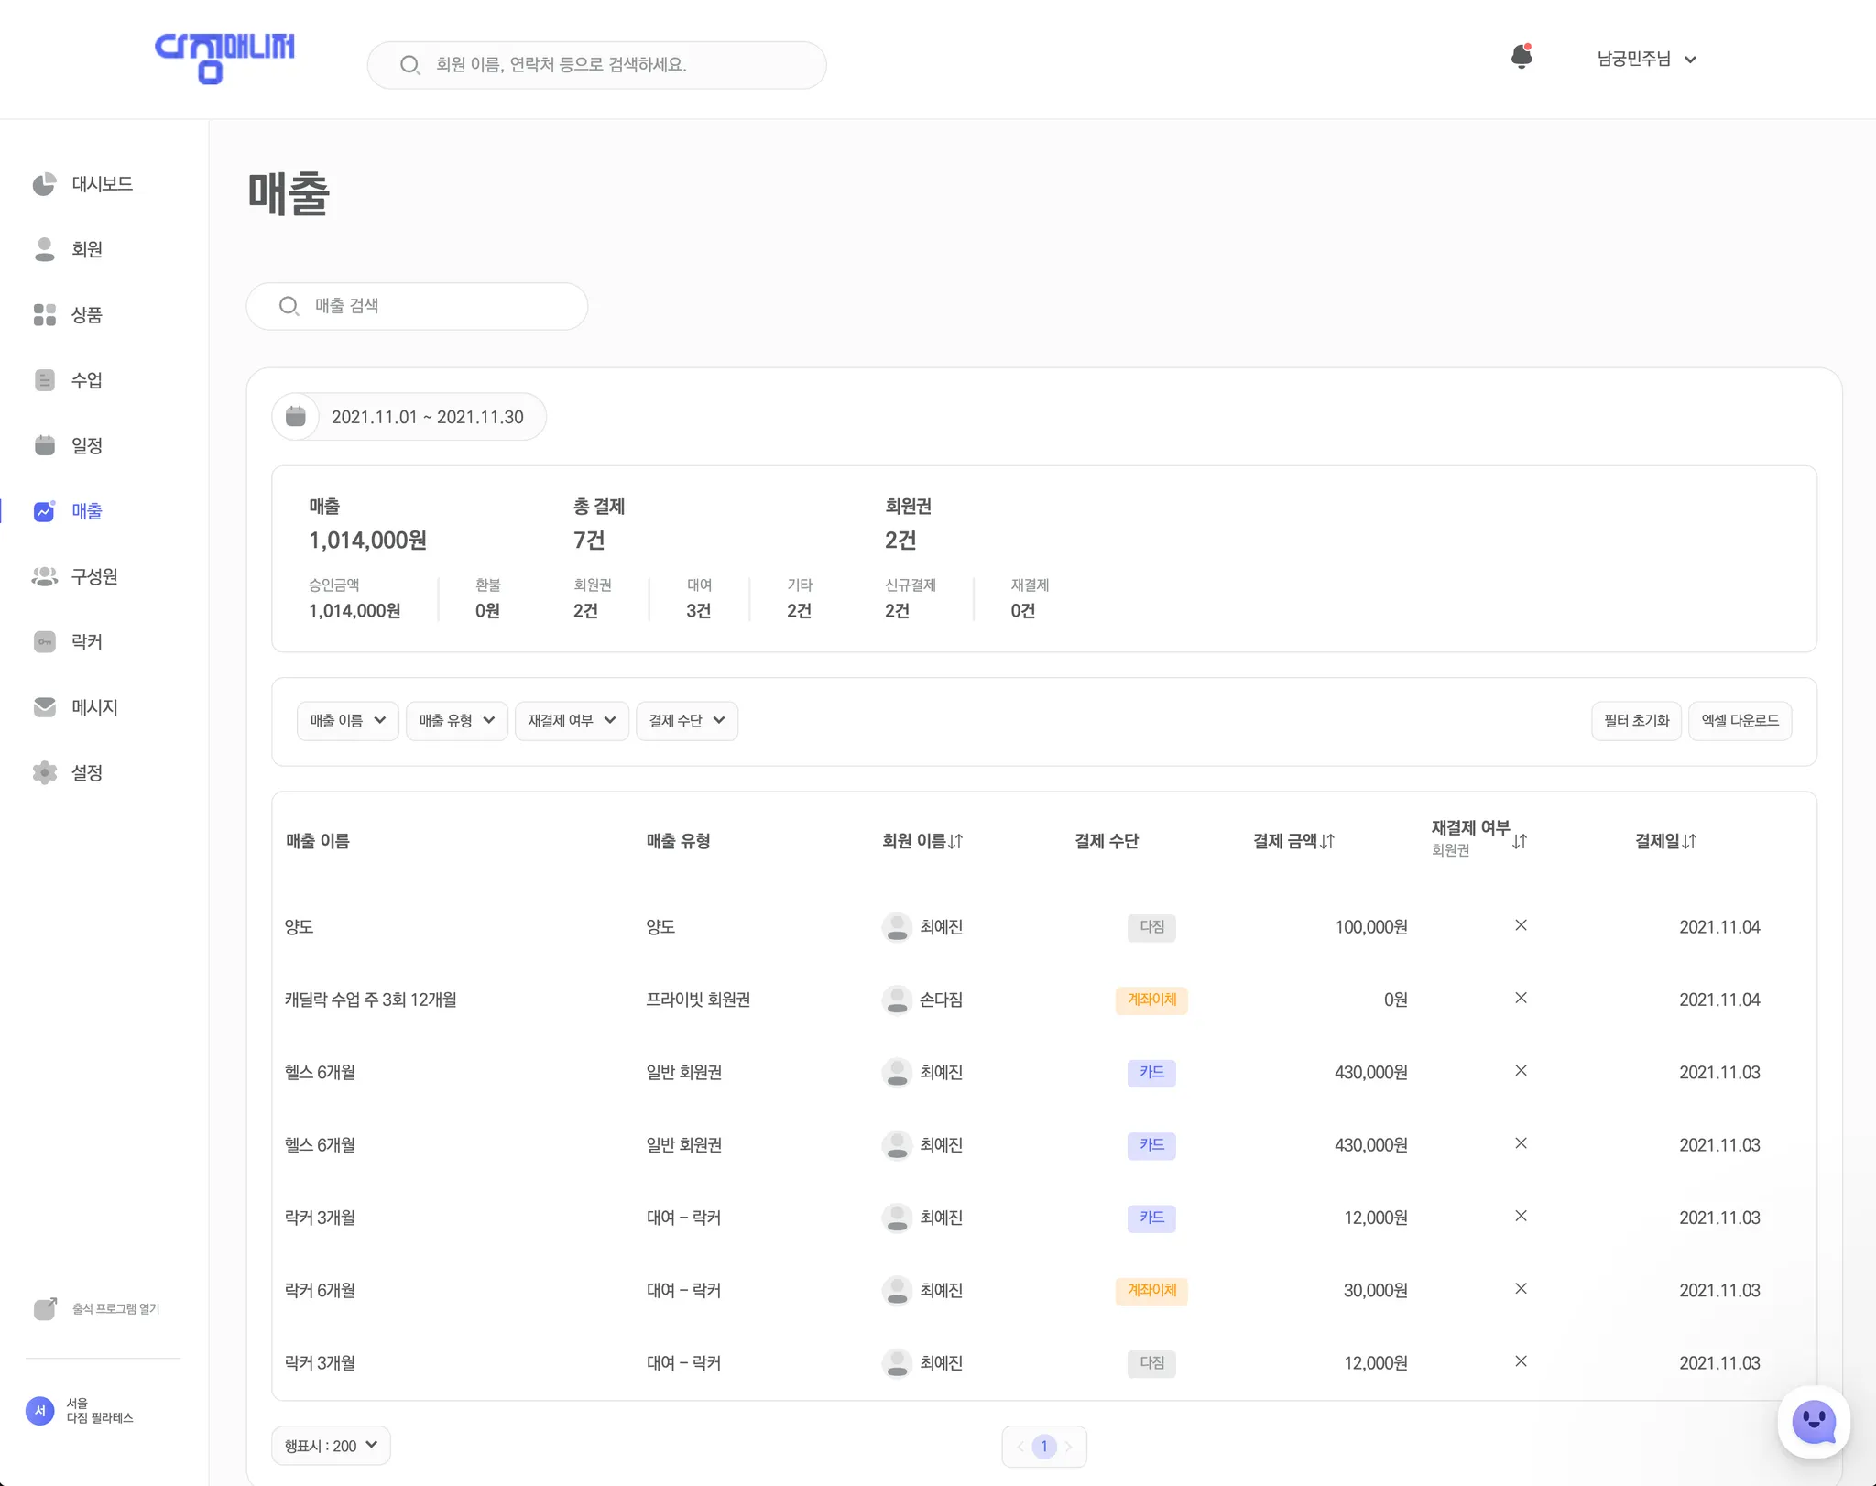Click the calendar icon beside date range
The width and height of the screenshot is (1876, 1486).
pos(296,417)
